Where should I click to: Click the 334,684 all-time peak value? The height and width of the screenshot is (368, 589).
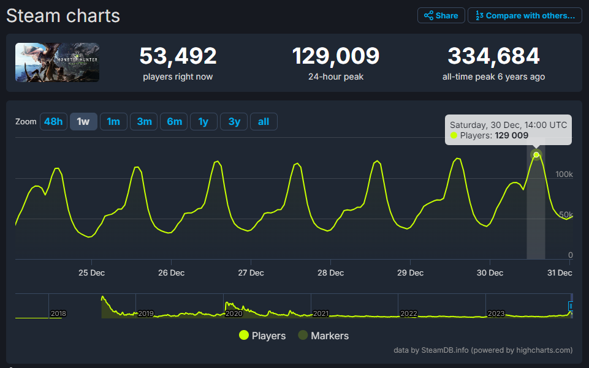[493, 56]
